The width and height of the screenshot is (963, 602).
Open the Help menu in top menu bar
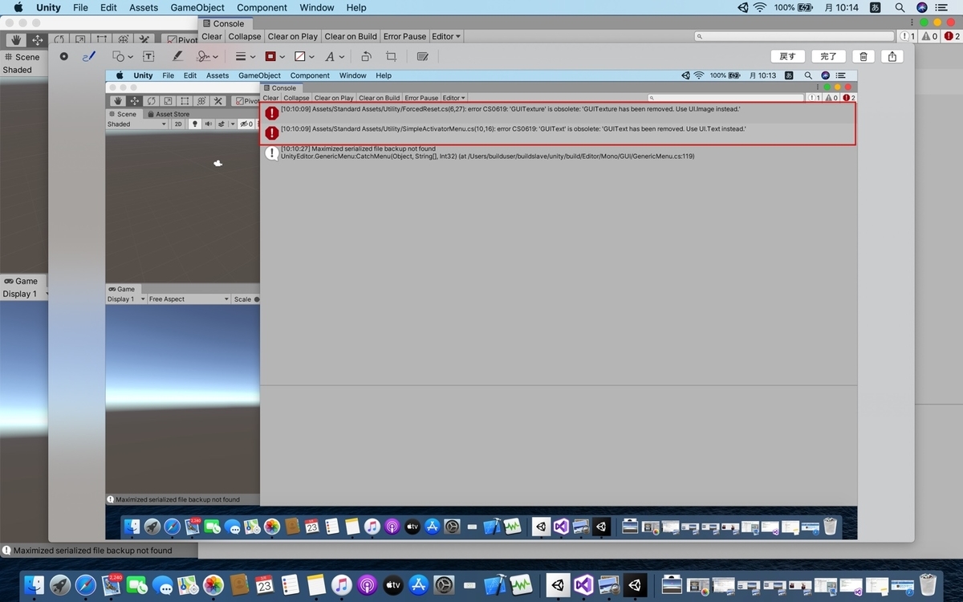(356, 7)
